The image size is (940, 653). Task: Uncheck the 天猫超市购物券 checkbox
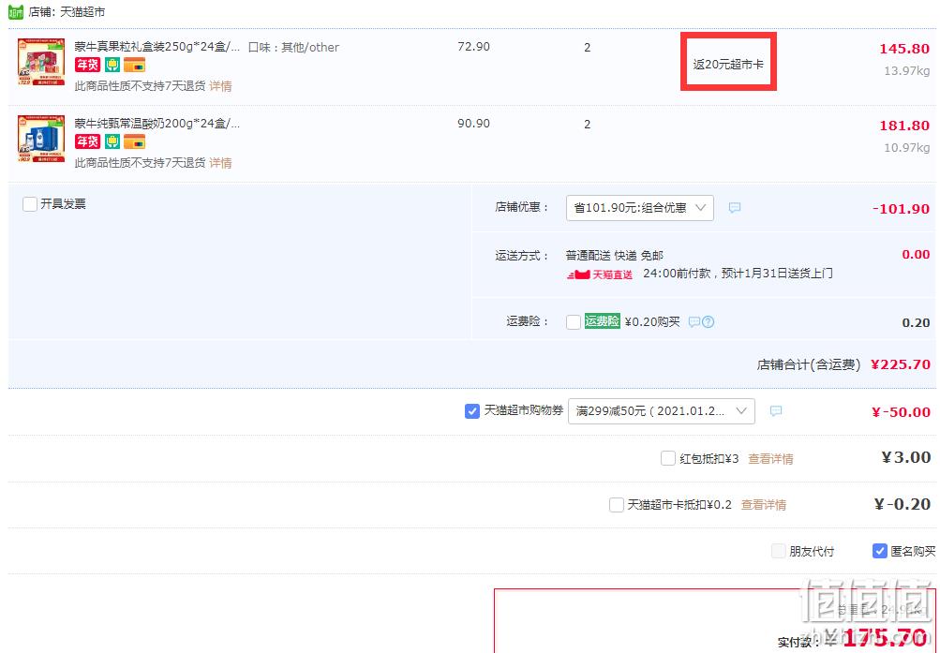(x=471, y=411)
